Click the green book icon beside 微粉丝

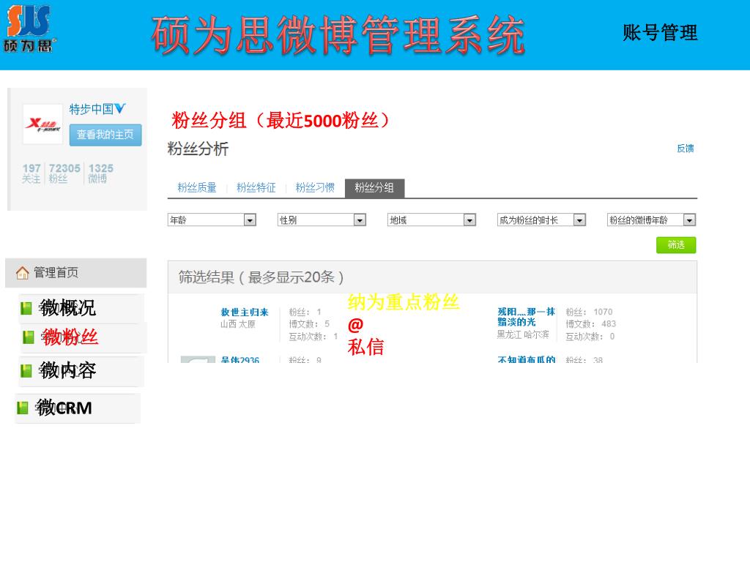(29, 337)
